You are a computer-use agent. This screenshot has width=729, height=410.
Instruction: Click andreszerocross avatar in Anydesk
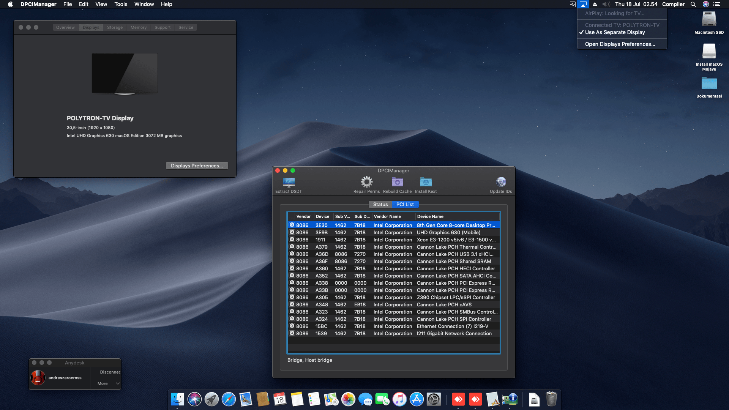38,378
